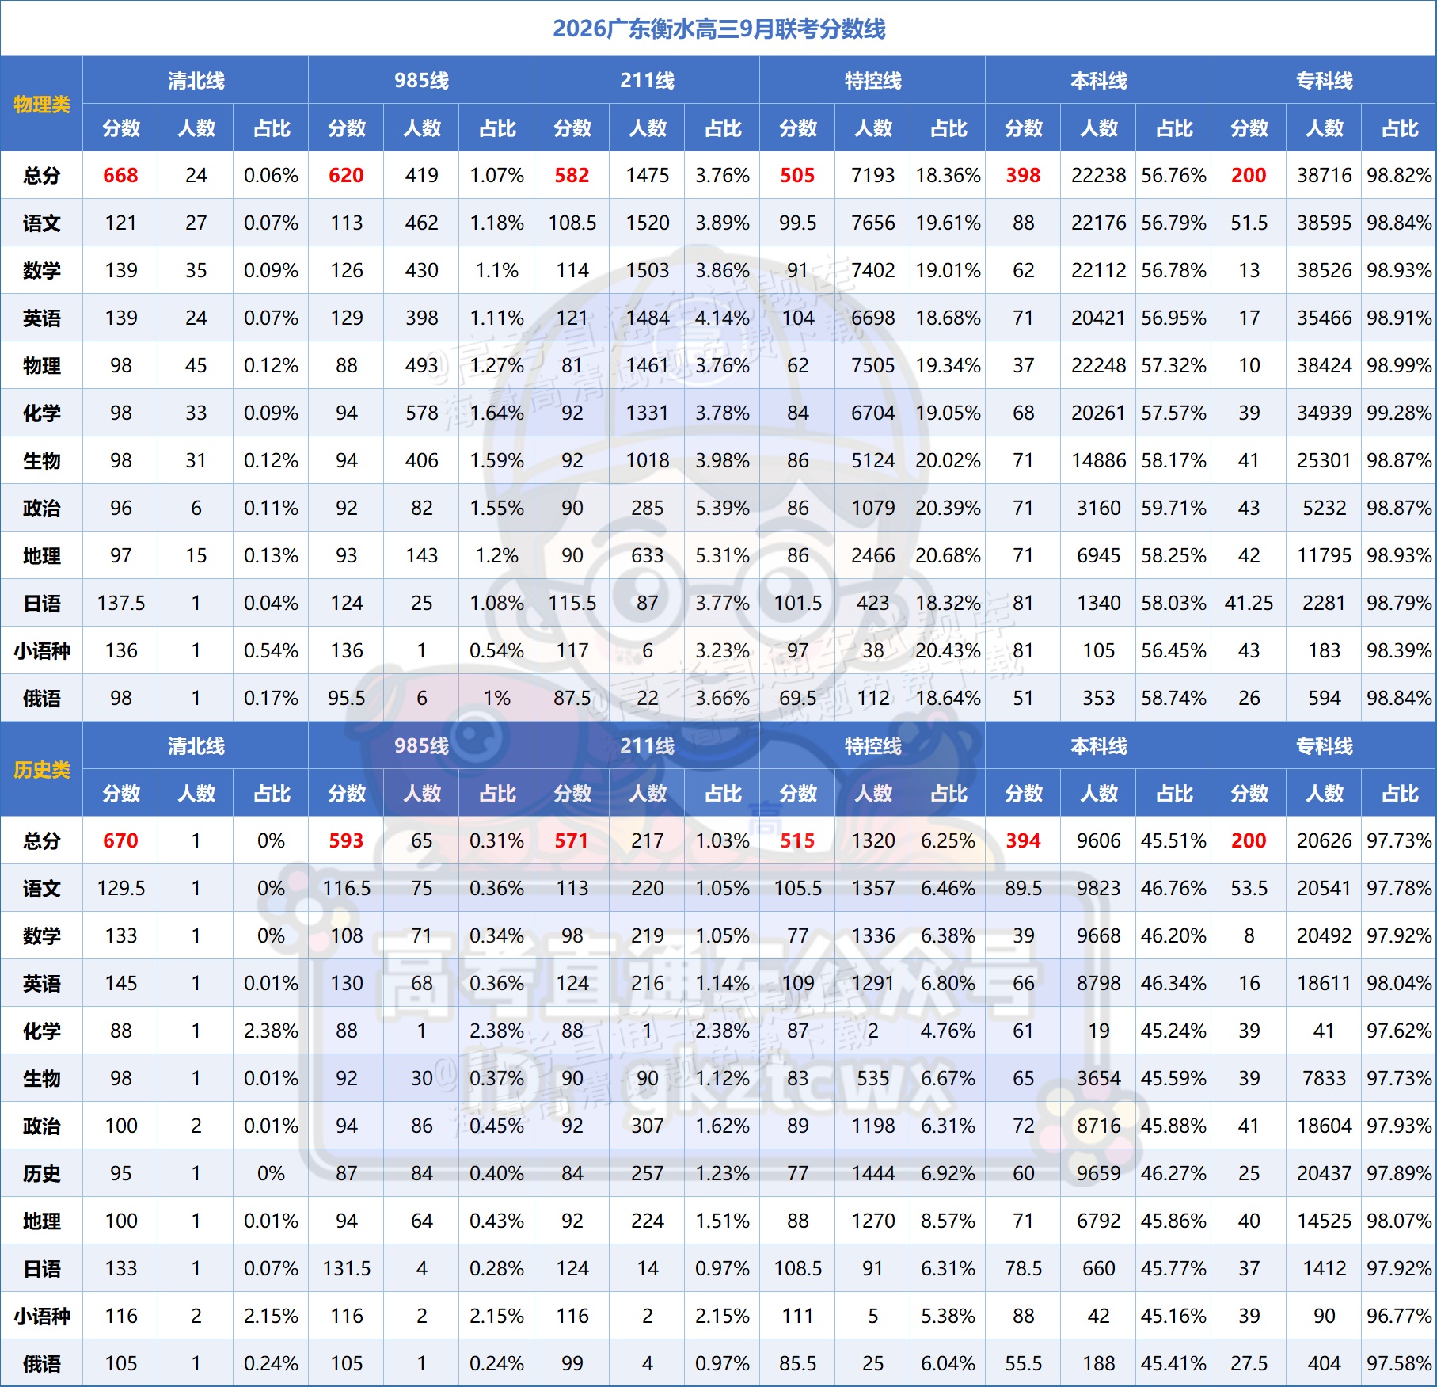Select the 历史类 category label
1437x1387 pixels.
click(x=41, y=770)
